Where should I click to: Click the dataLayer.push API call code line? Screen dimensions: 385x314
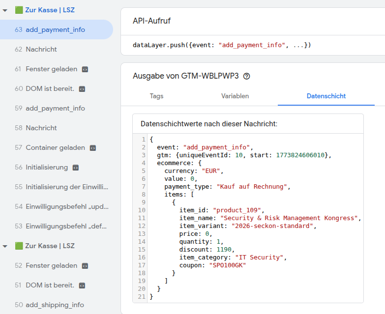(222, 45)
